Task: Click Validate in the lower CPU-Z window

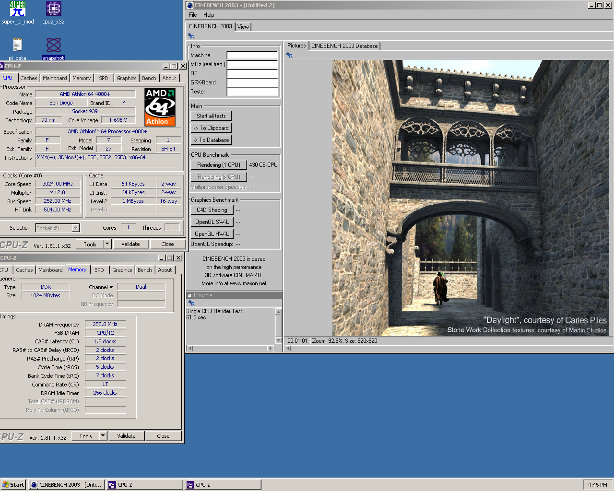Action: [126, 436]
